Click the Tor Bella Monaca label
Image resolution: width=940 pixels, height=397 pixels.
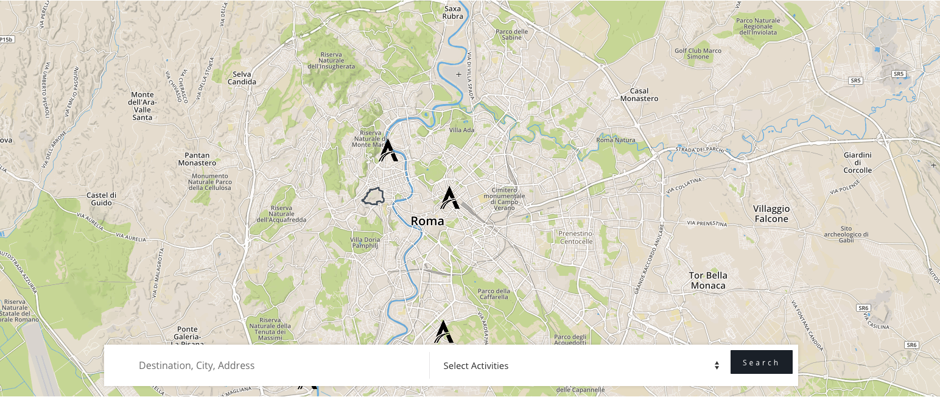click(x=707, y=280)
